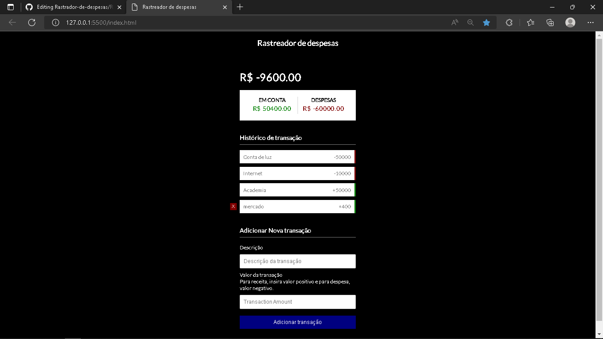
Task: Switch to the GitHub Rastrador-de-despesas tab
Action: pos(71,7)
